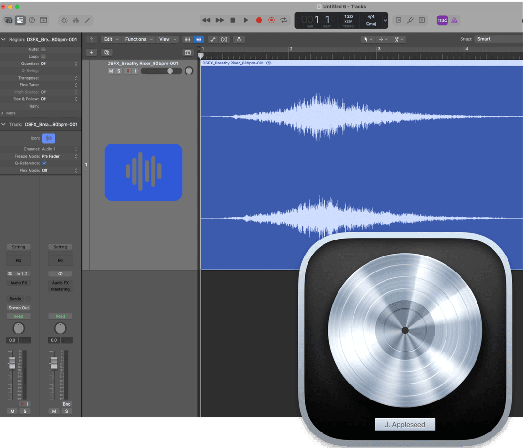523x448 pixels.
Task: Click the Stop transport button
Action: [233, 20]
